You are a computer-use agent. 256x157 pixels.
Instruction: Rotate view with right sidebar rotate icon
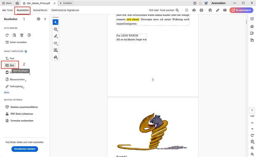[252, 135]
